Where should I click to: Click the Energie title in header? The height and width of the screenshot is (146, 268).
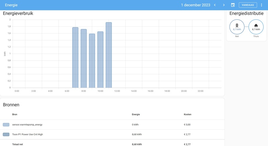(11, 5)
